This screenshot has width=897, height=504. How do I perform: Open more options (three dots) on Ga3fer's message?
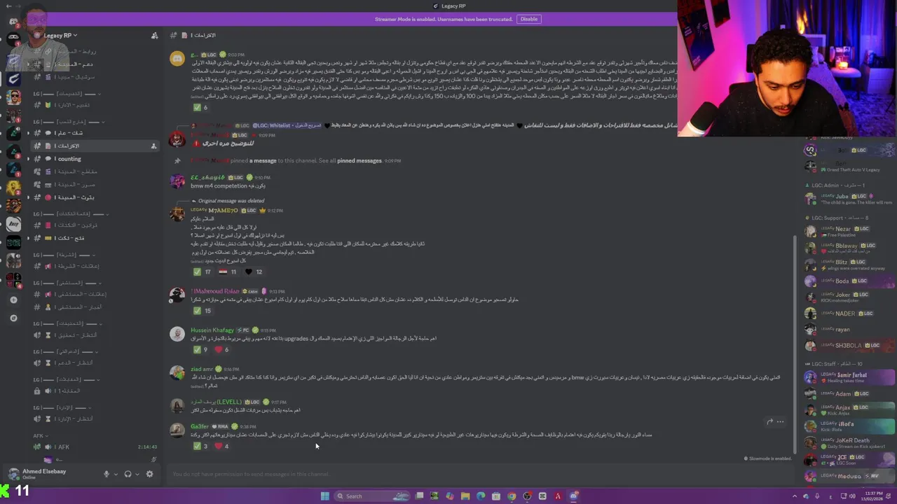coord(780,422)
